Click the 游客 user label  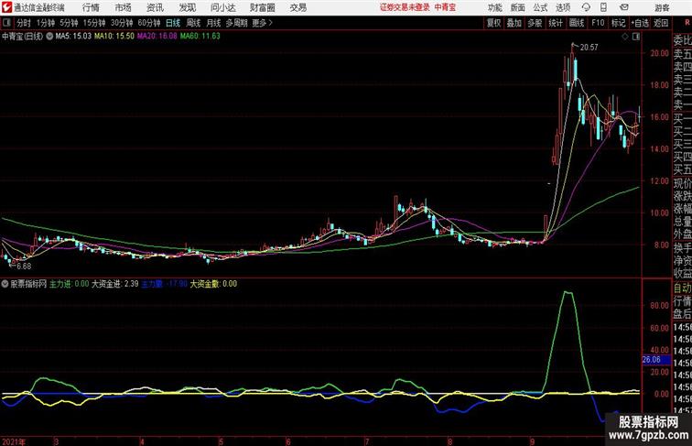662,7
